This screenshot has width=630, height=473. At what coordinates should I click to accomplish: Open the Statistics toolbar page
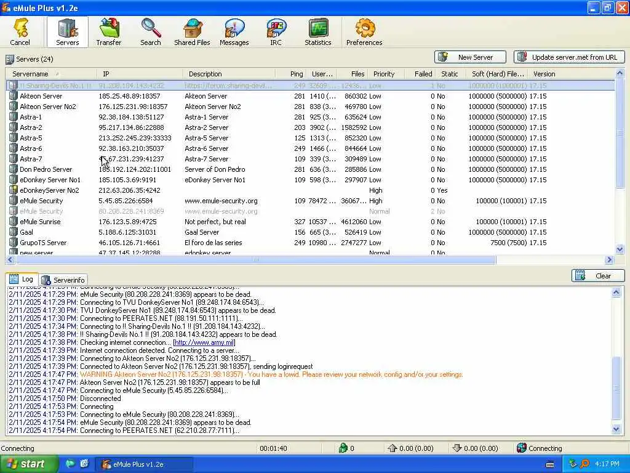click(x=318, y=32)
